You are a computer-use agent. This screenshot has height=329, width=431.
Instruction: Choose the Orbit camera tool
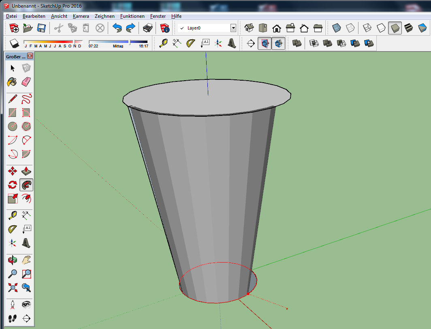[13, 260]
